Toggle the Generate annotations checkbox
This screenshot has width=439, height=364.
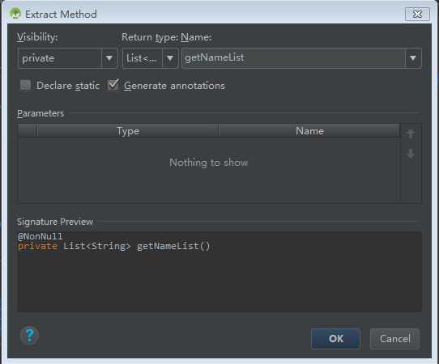pyautogui.click(x=113, y=85)
